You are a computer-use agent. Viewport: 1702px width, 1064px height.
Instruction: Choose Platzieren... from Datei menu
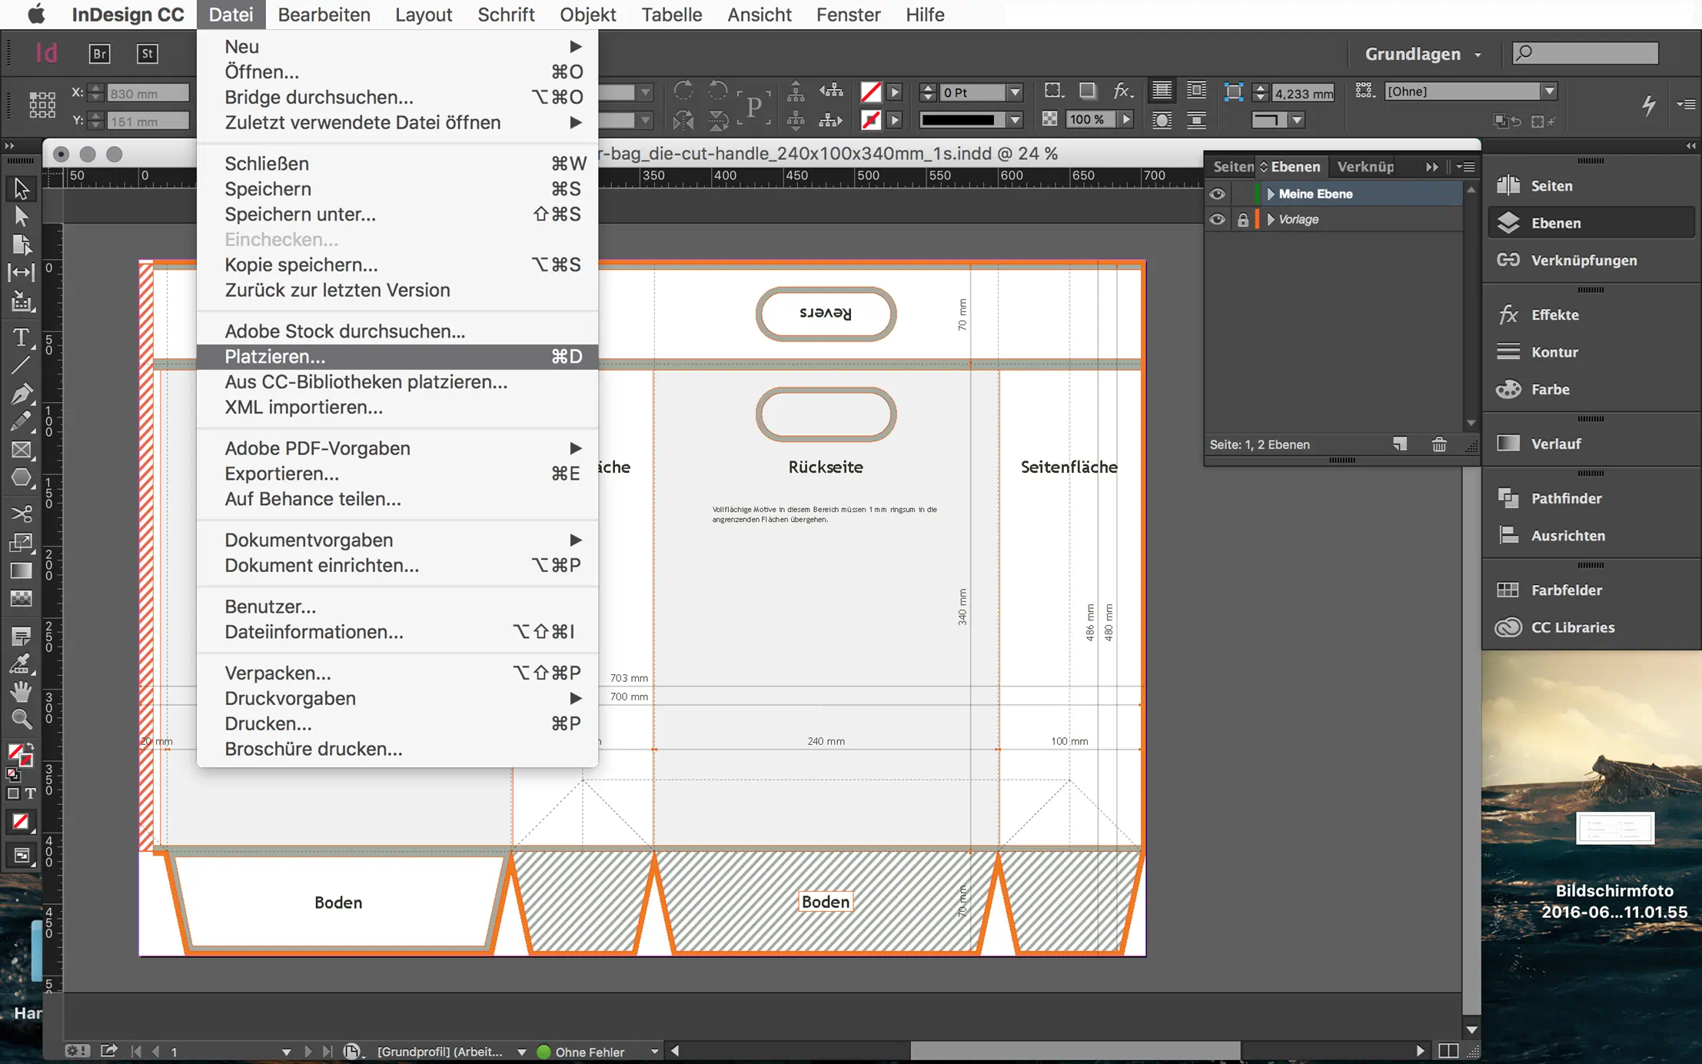(274, 357)
